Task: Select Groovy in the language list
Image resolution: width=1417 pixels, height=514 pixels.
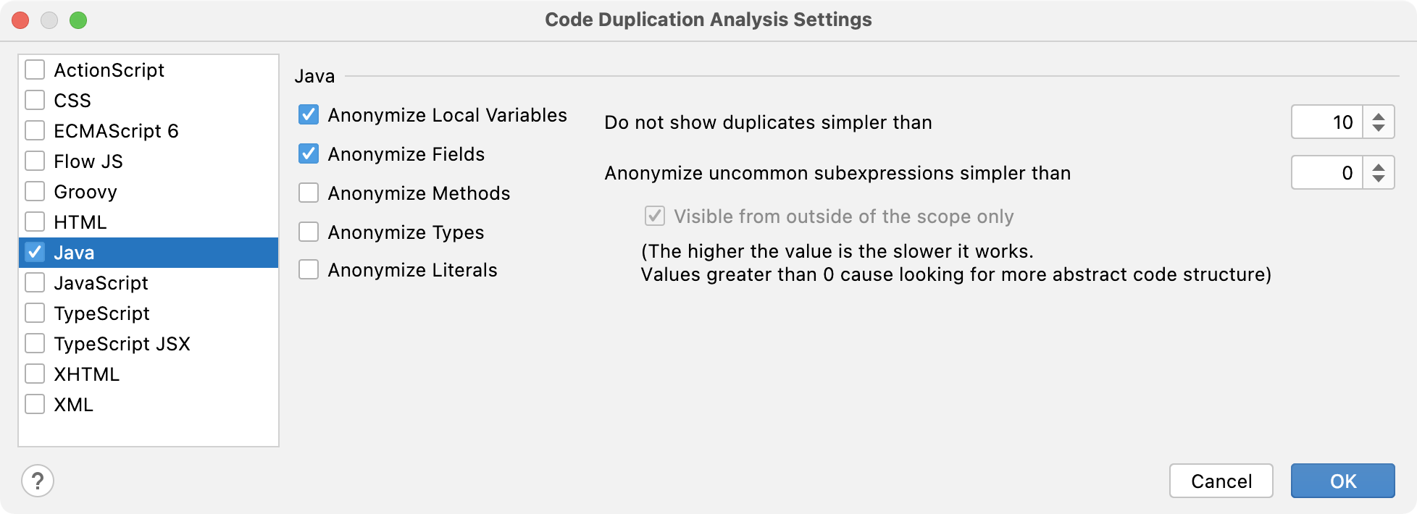Action: 149,192
